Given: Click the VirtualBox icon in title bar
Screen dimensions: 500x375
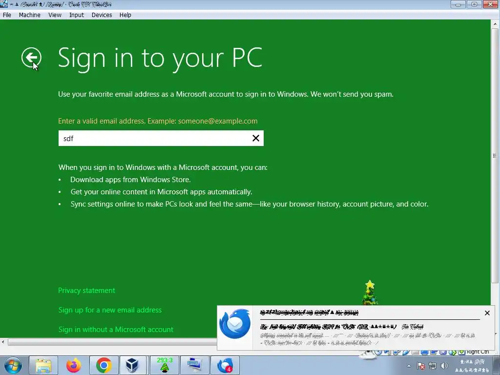Looking at the screenshot, I should (4, 4).
